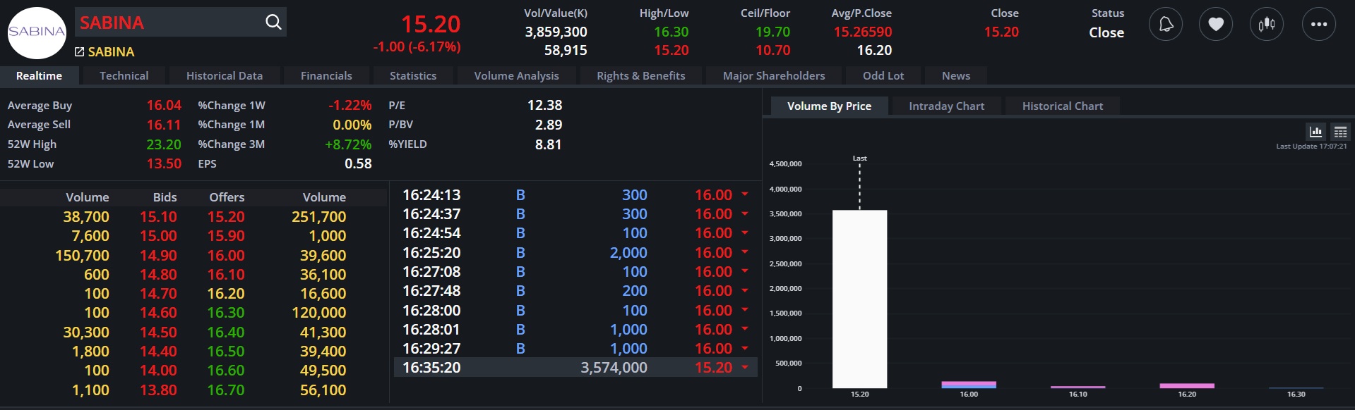Switch volume view to bar chart

coord(1315,132)
